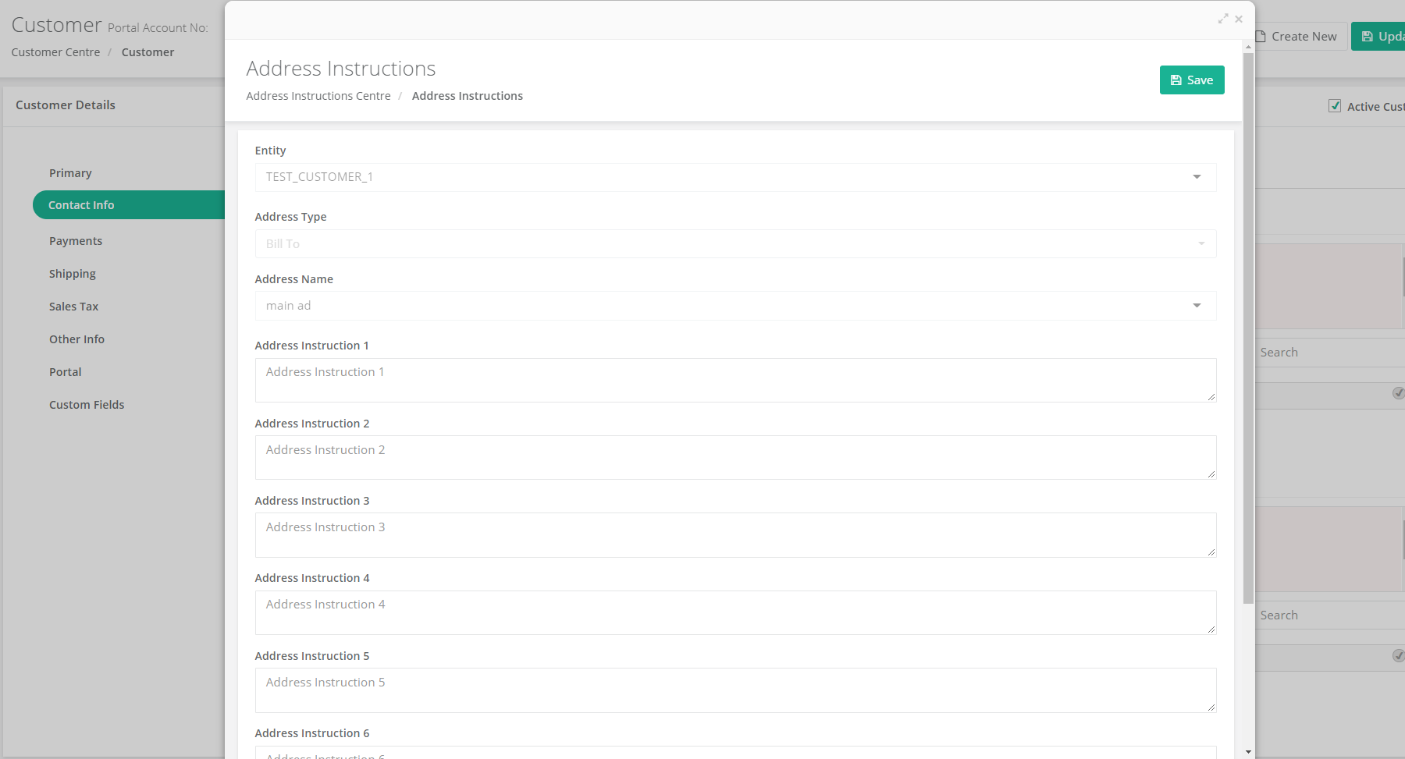Screen dimensions: 1405x759
Task: Click the Create New document icon
Action: (x=1261, y=37)
